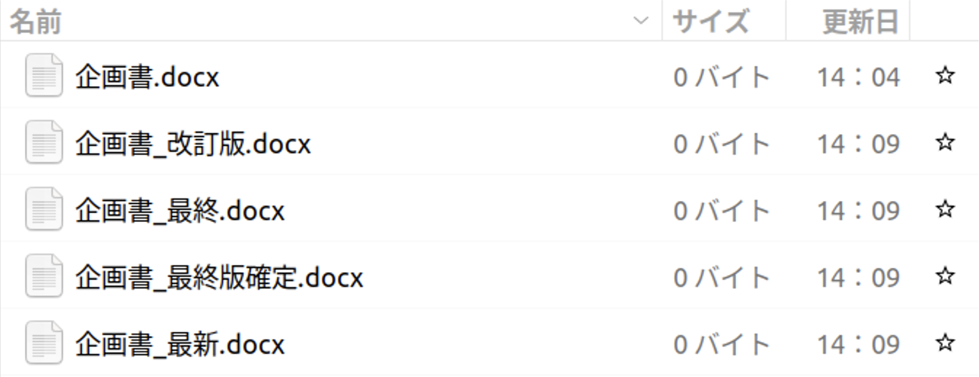This screenshot has height=377, width=979.
Task: Select the 企画書_最終.docx file name
Action: click(180, 211)
